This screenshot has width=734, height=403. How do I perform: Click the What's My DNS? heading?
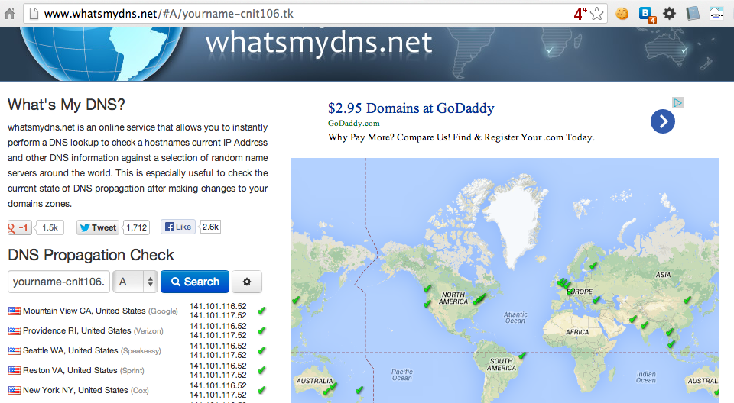(67, 105)
